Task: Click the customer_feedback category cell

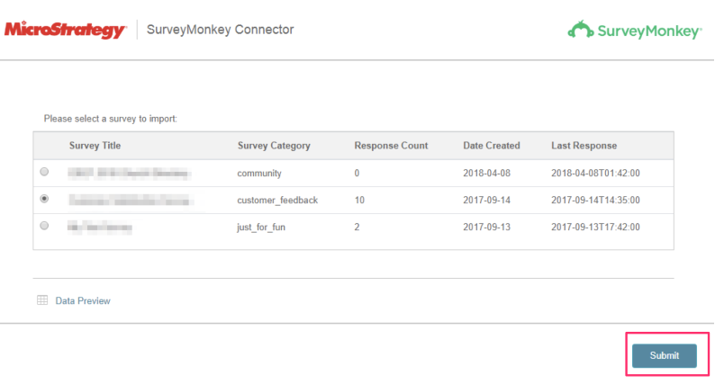Action: point(277,200)
